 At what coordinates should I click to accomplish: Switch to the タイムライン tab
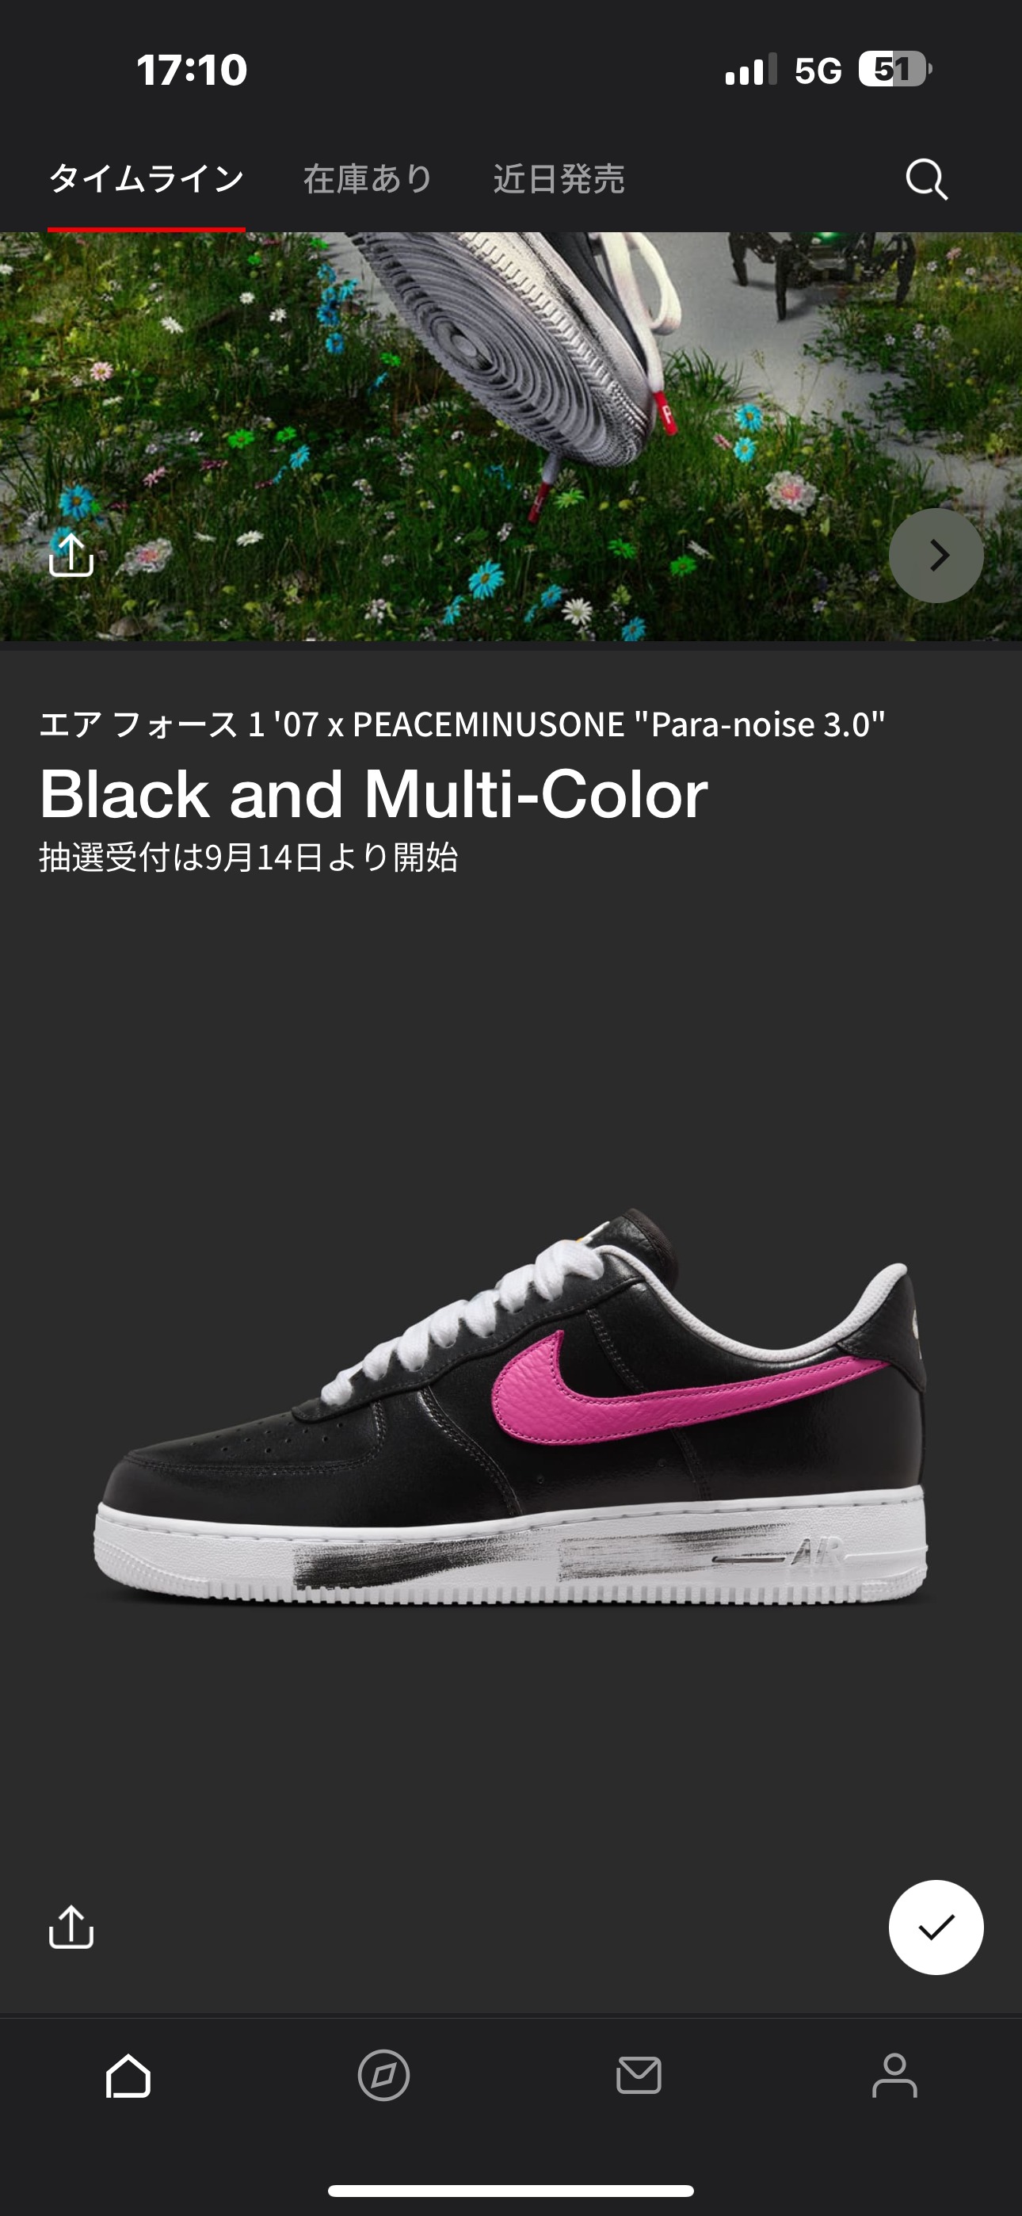[147, 179]
